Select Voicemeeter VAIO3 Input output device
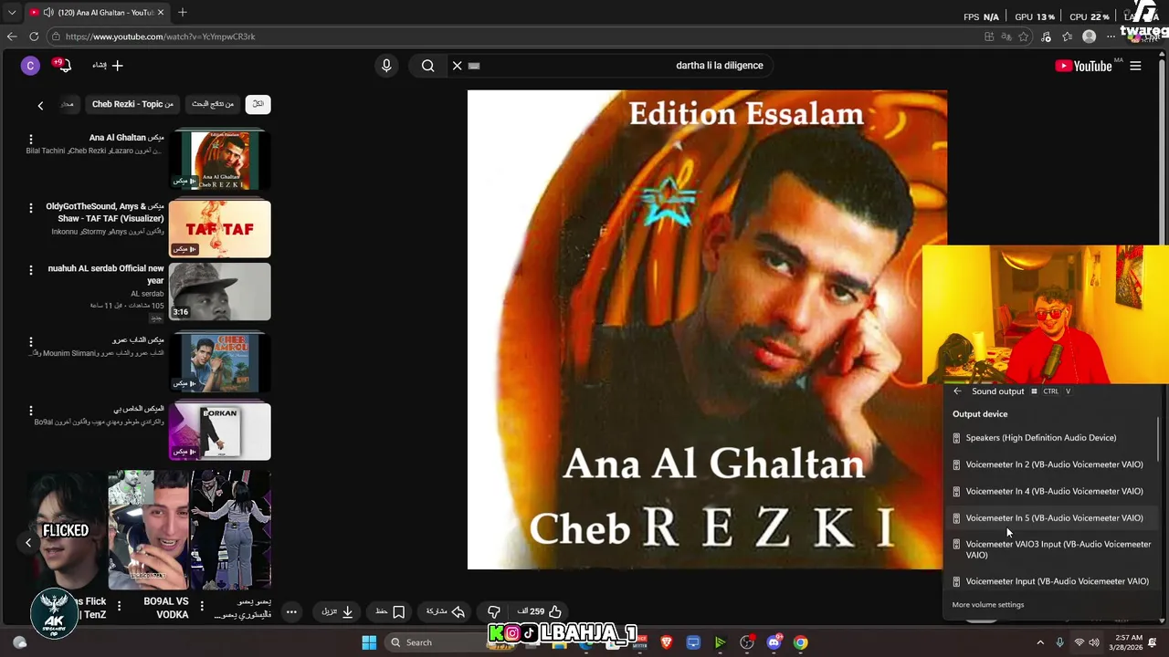Viewport: 1169px width, 657px height. pos(1050,549)
